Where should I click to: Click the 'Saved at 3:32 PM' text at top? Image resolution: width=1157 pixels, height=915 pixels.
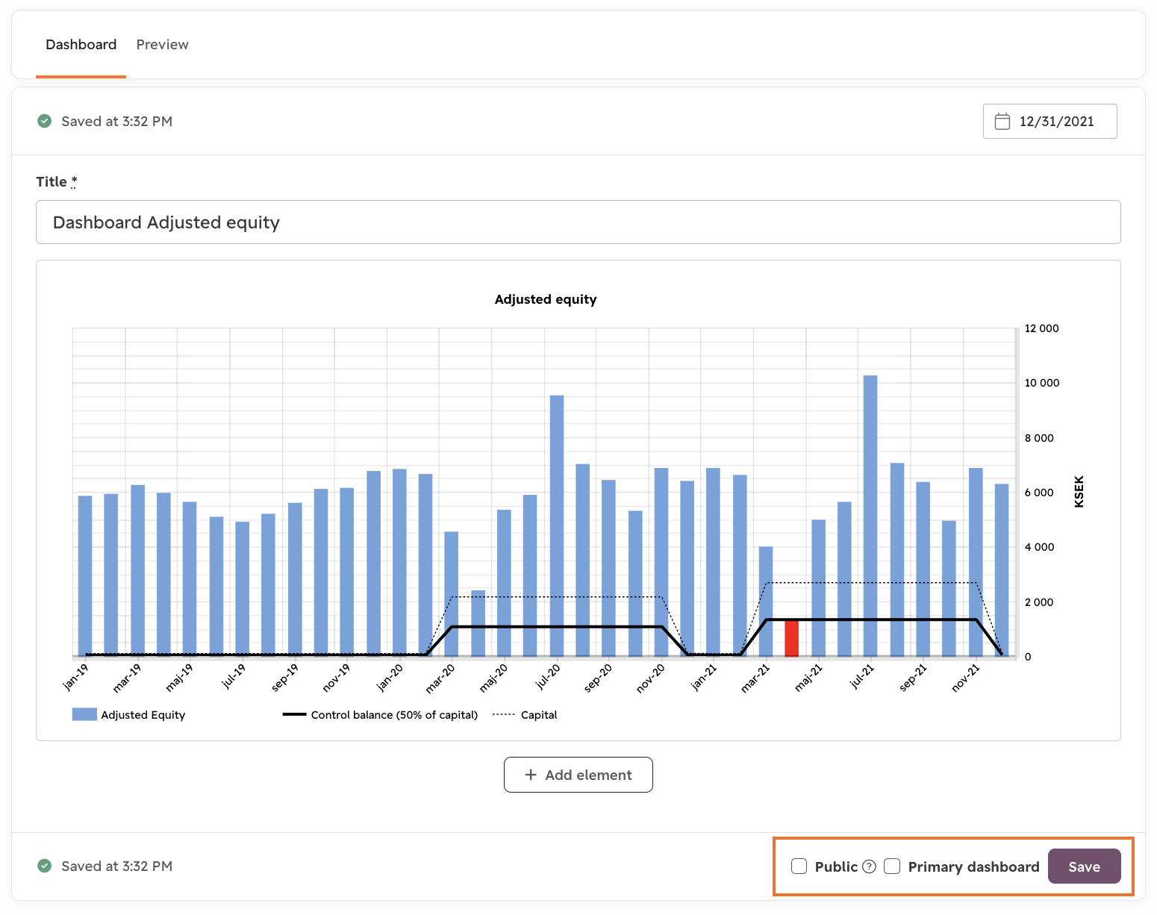[x=117, y=121]
